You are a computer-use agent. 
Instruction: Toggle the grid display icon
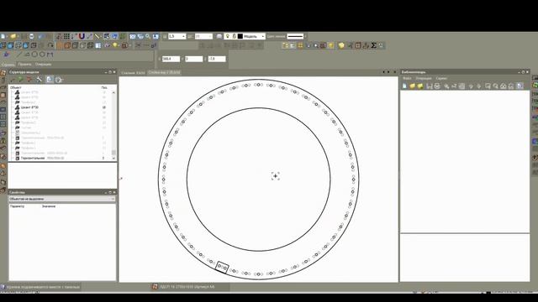click(x=66, y=36)
